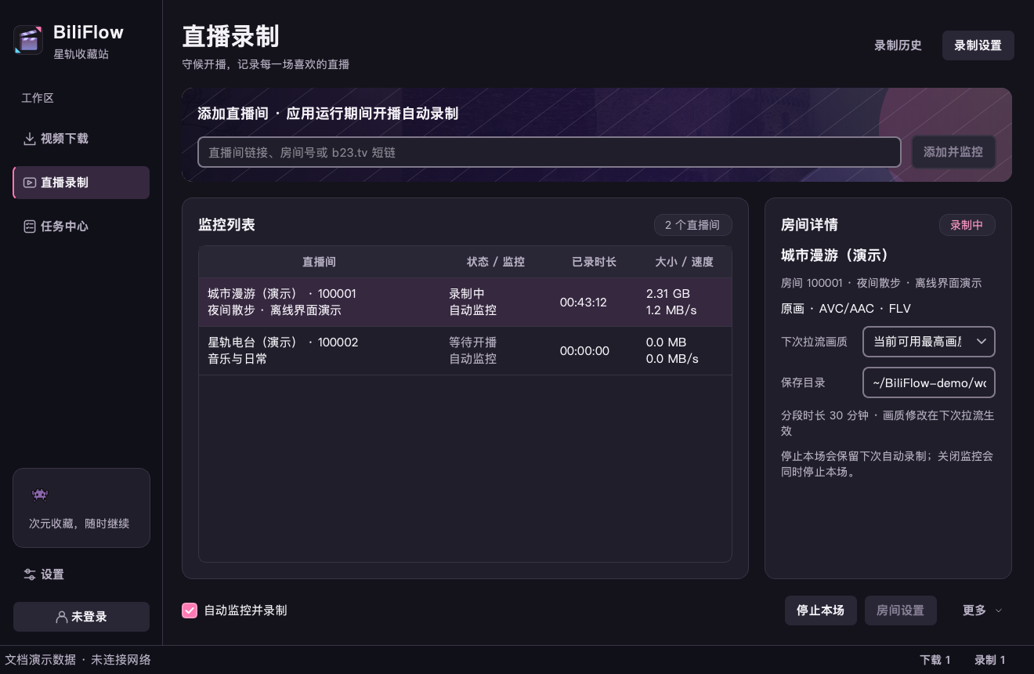The image size is (1034, 674).
Task: Click the download icon beside 视频下载
Action: click(30, 139)
